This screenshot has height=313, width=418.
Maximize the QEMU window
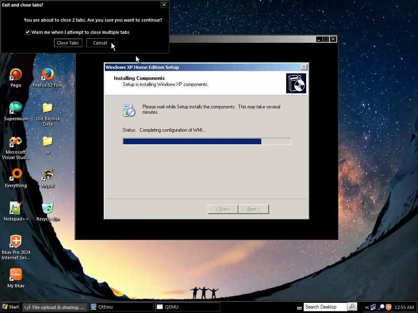pos(326,40)
